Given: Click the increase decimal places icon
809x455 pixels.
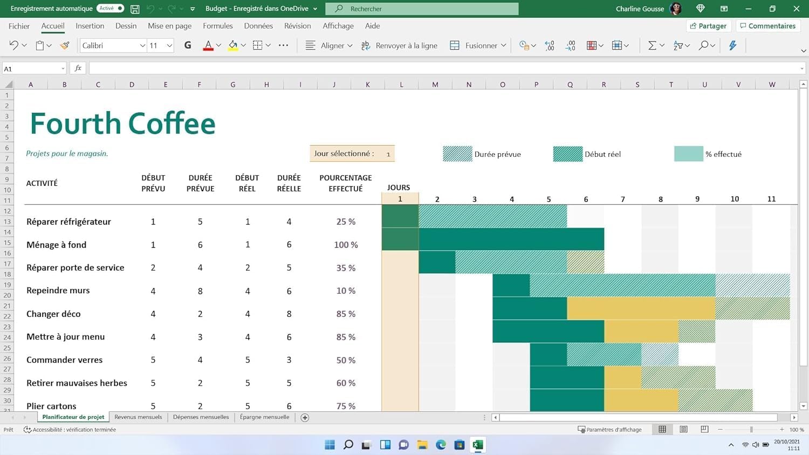Looking at the screenshot, I should (550, 46).
